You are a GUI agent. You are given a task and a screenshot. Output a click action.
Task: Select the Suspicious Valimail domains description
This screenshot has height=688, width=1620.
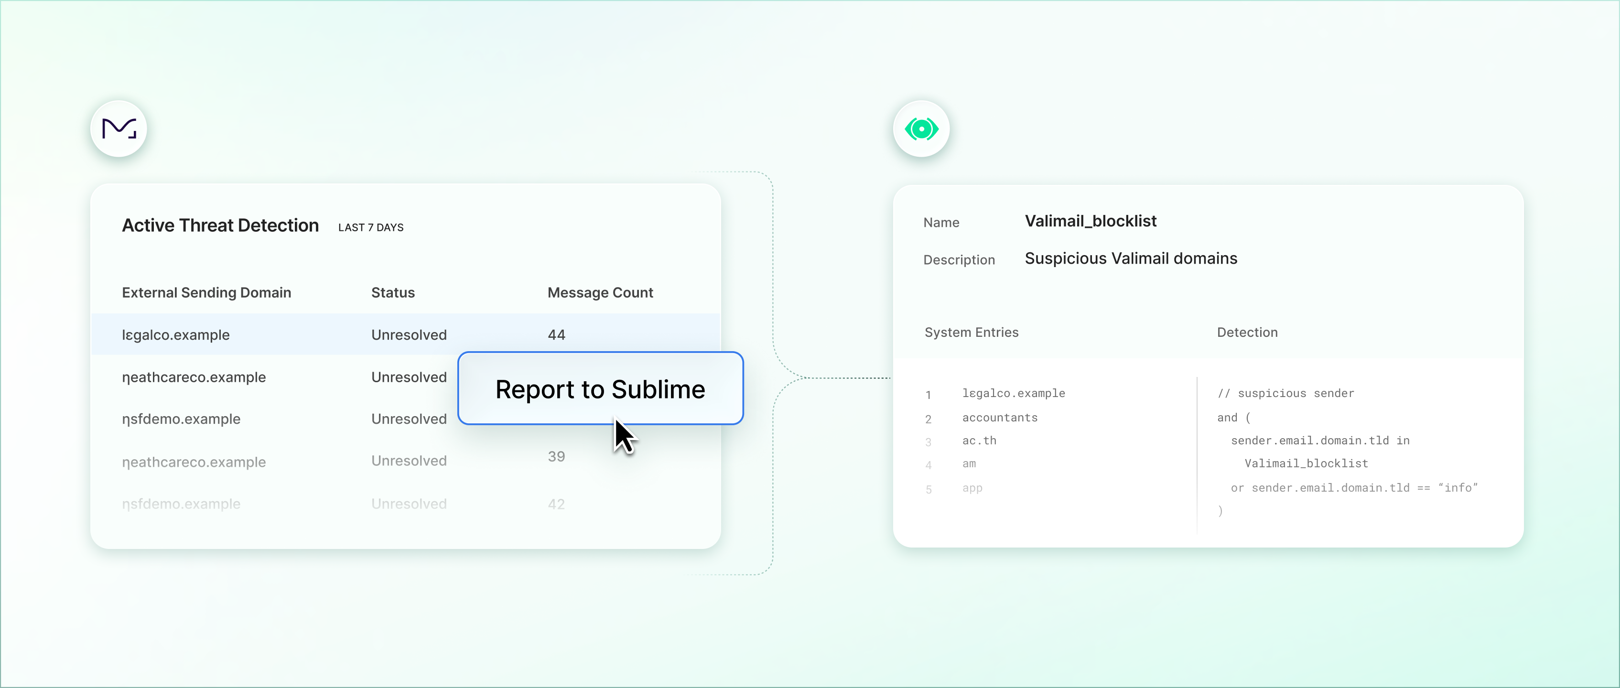[x=1131, y=258]
